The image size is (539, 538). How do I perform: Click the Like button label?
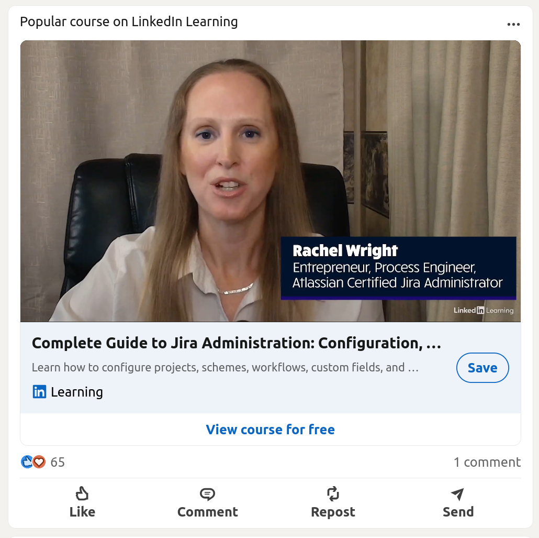(x=82, y=512)
